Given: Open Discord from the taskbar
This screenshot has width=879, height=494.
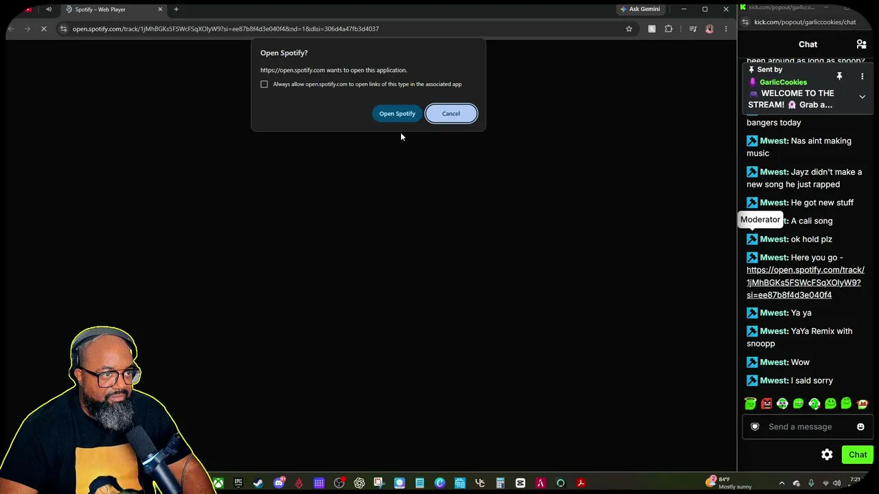Looking at the screenshot, I should tap(279, 483).
